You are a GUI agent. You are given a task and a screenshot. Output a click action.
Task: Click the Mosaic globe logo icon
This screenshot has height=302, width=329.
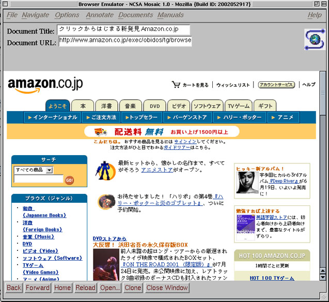315,39
